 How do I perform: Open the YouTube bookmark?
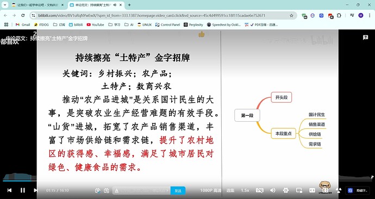(x=95, y=24)
